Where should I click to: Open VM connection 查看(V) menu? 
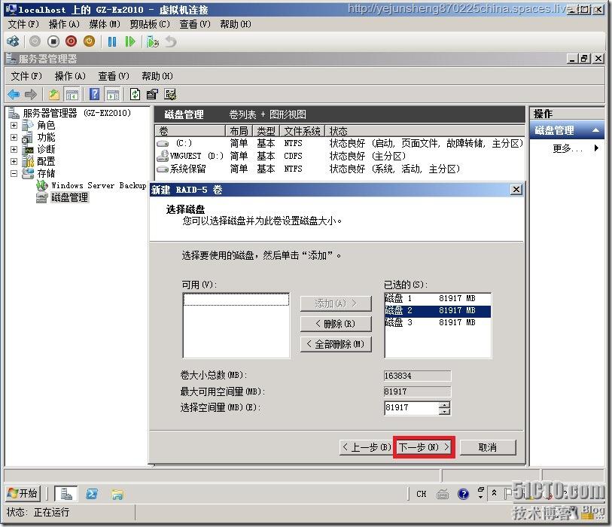coord(195,24)
